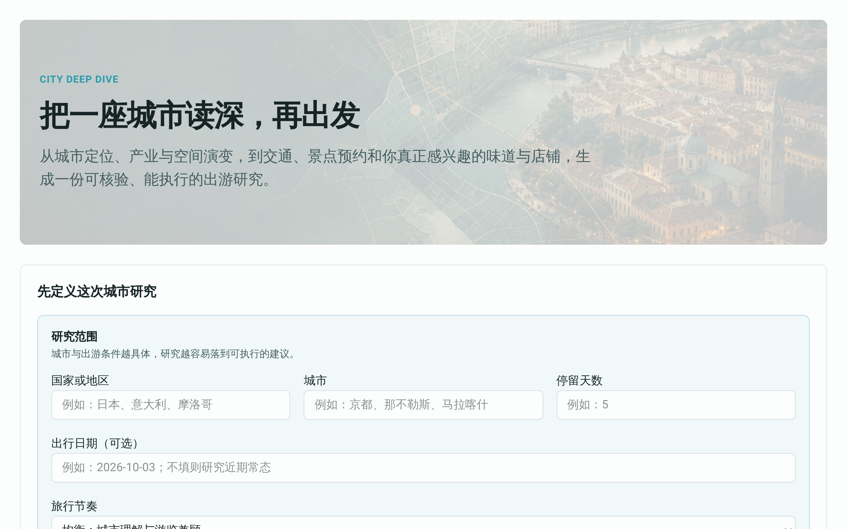Click the 旅行节奏 label text

click(74, 506)
